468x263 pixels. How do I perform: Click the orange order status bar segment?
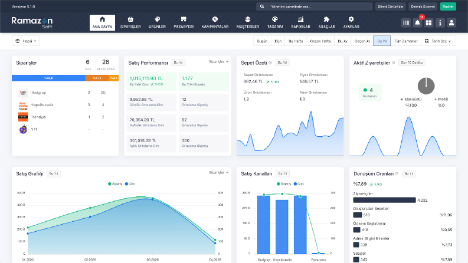(x=97, y=78)
